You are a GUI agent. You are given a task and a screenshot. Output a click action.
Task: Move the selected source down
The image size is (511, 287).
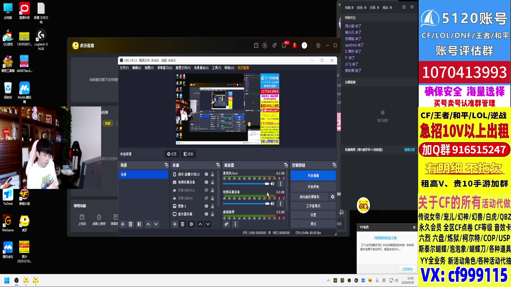tap(208, 224)
